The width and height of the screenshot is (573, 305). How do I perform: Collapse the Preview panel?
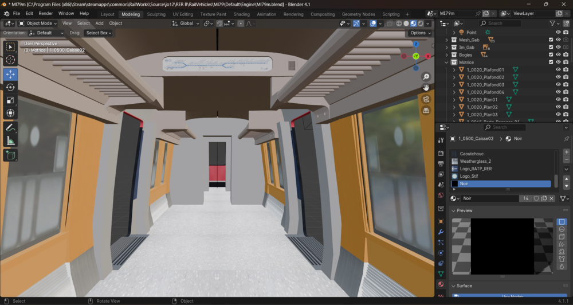pos(453,210)
